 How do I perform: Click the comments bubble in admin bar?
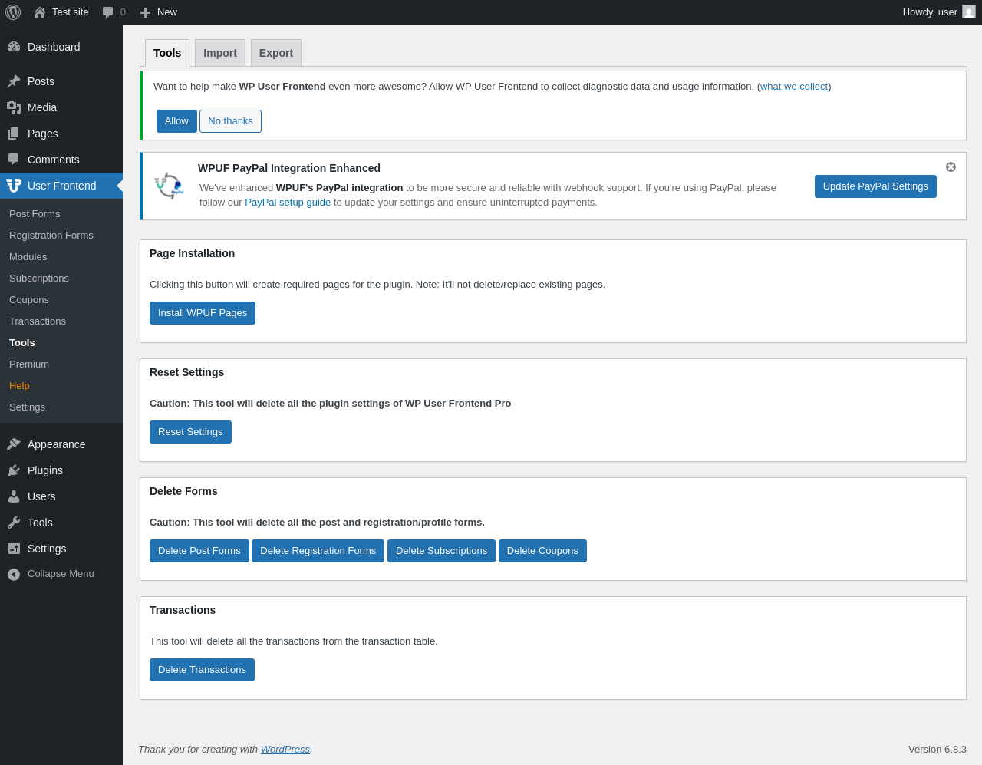click(108, 12)
